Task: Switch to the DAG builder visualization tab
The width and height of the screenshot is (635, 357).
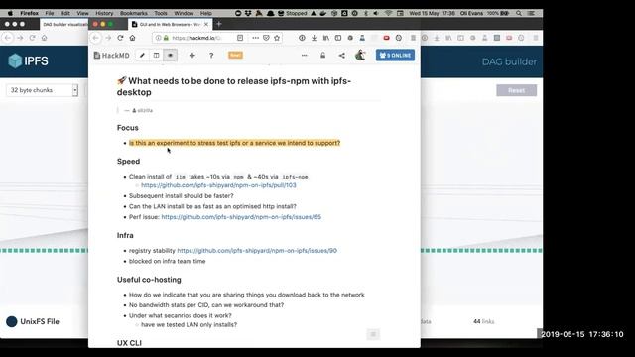Action: [64, 24]
